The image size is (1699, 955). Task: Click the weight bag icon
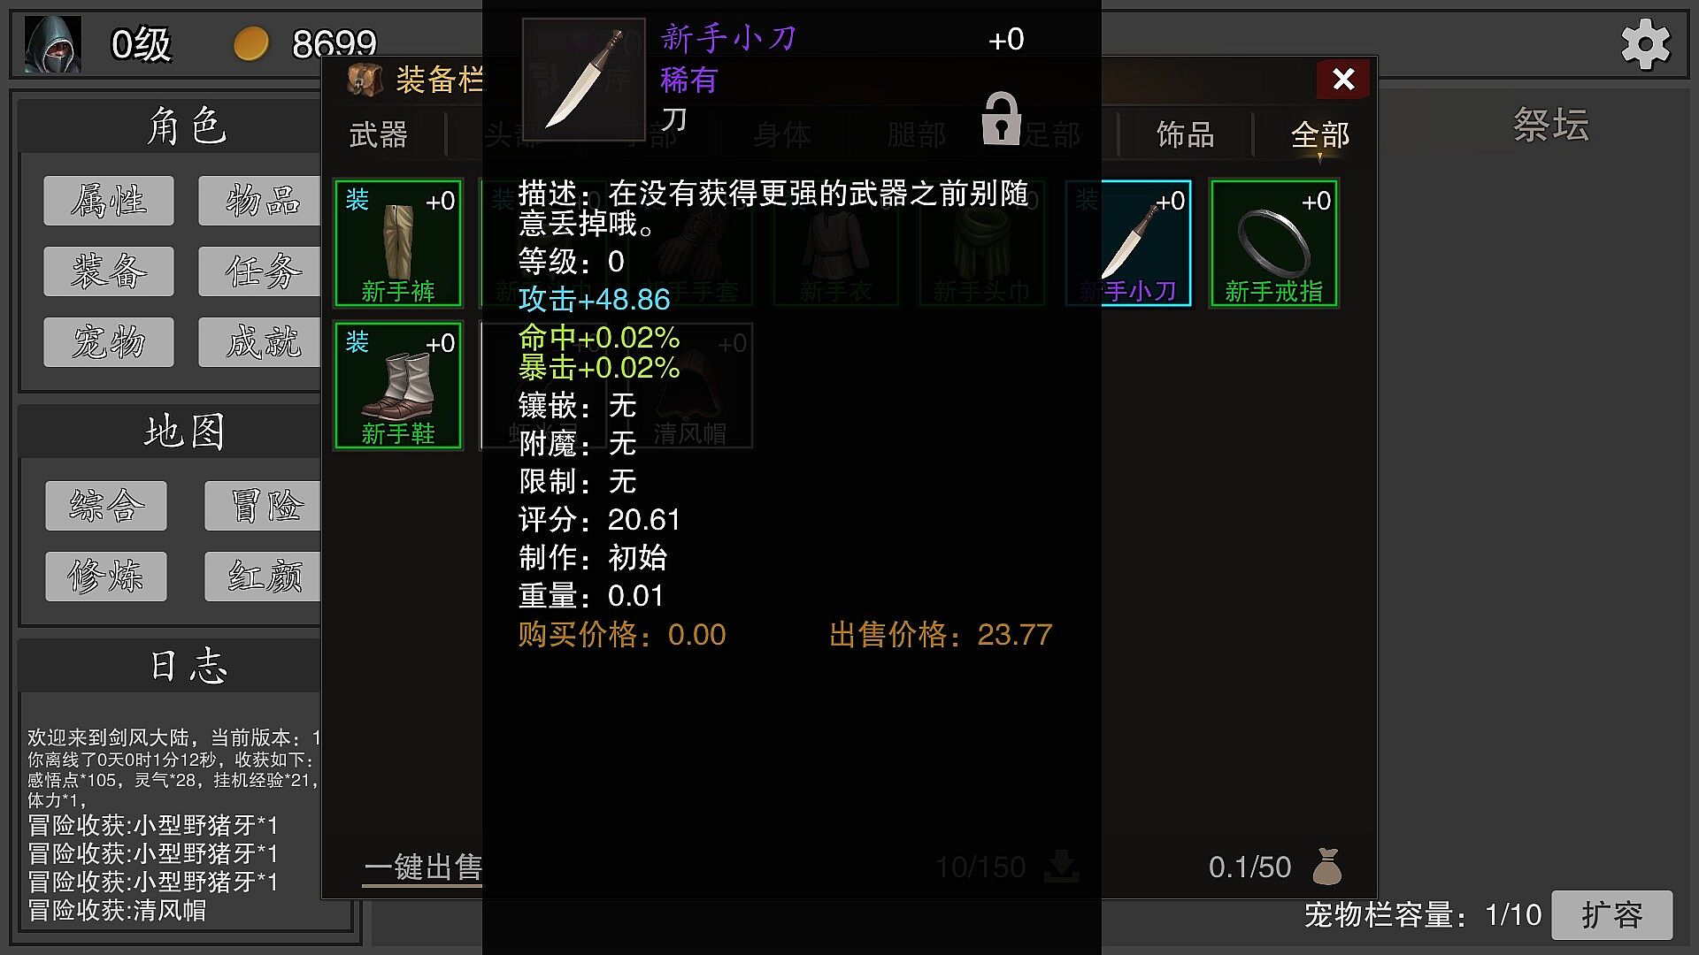tap(1326, 867)
